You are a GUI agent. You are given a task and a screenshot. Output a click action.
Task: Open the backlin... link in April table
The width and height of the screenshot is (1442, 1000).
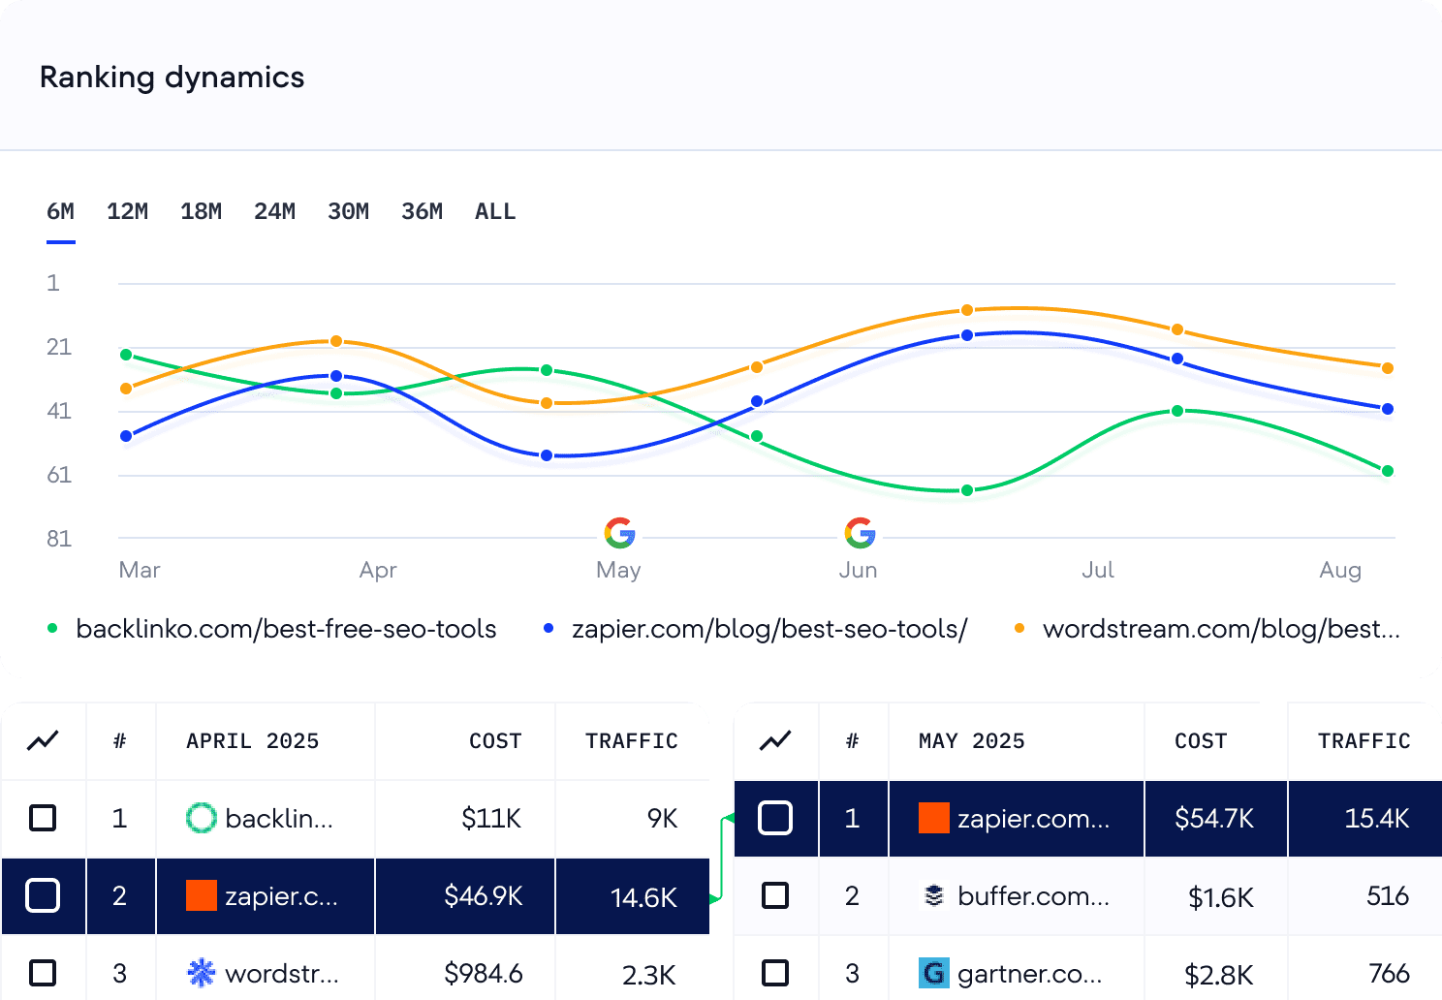click(279, 819)
